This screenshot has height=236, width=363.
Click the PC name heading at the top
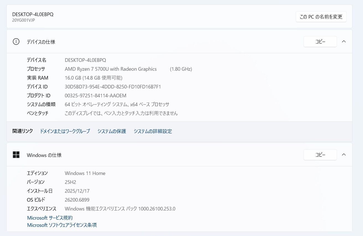pyautogui.click(x=33, y=14)
